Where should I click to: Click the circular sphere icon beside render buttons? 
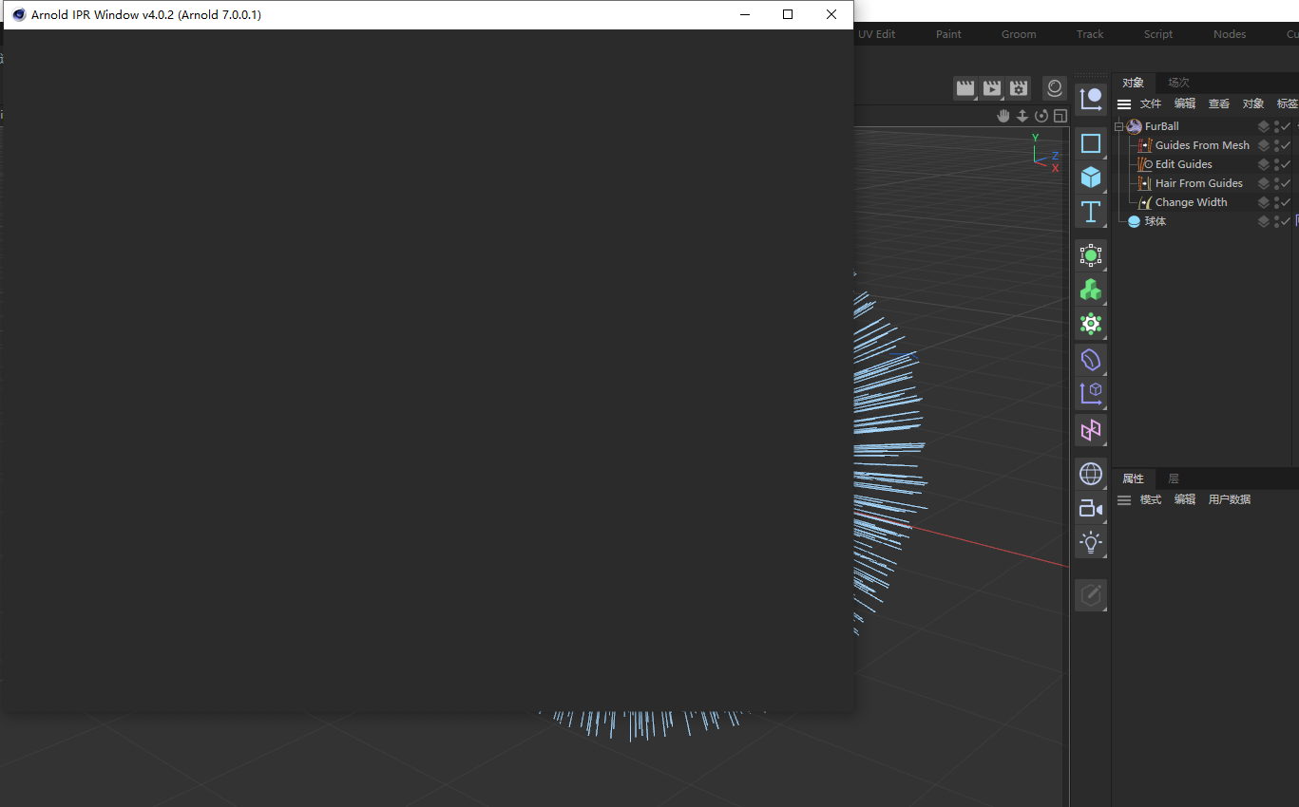tap(1054, 88)
